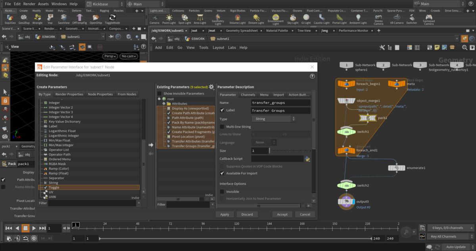476x251 pixels.
Task: Toggle the timeline audio speaker button
Action: coord(18,238)
